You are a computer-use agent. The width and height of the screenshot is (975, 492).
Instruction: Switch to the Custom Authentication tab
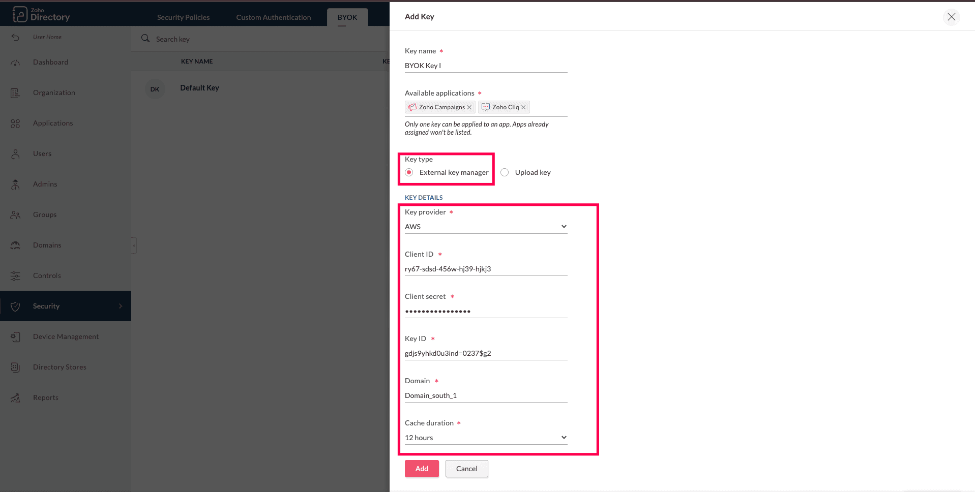[274, 17]
